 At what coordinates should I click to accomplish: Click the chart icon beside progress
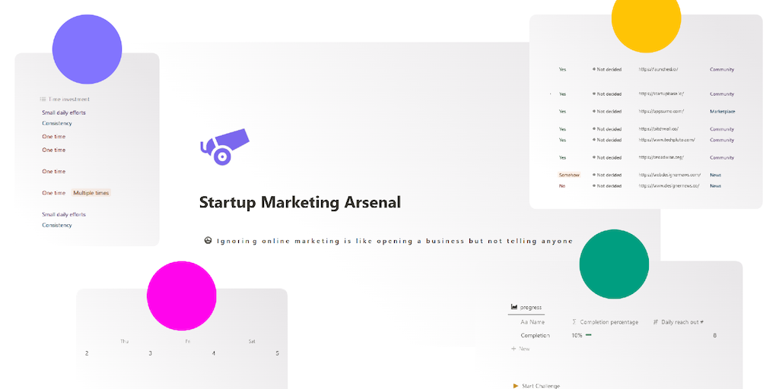coord(514,307)
